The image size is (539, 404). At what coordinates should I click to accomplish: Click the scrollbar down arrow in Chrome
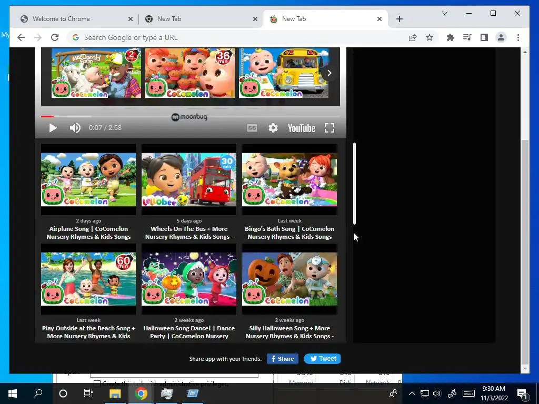click(x=525, y=369)
